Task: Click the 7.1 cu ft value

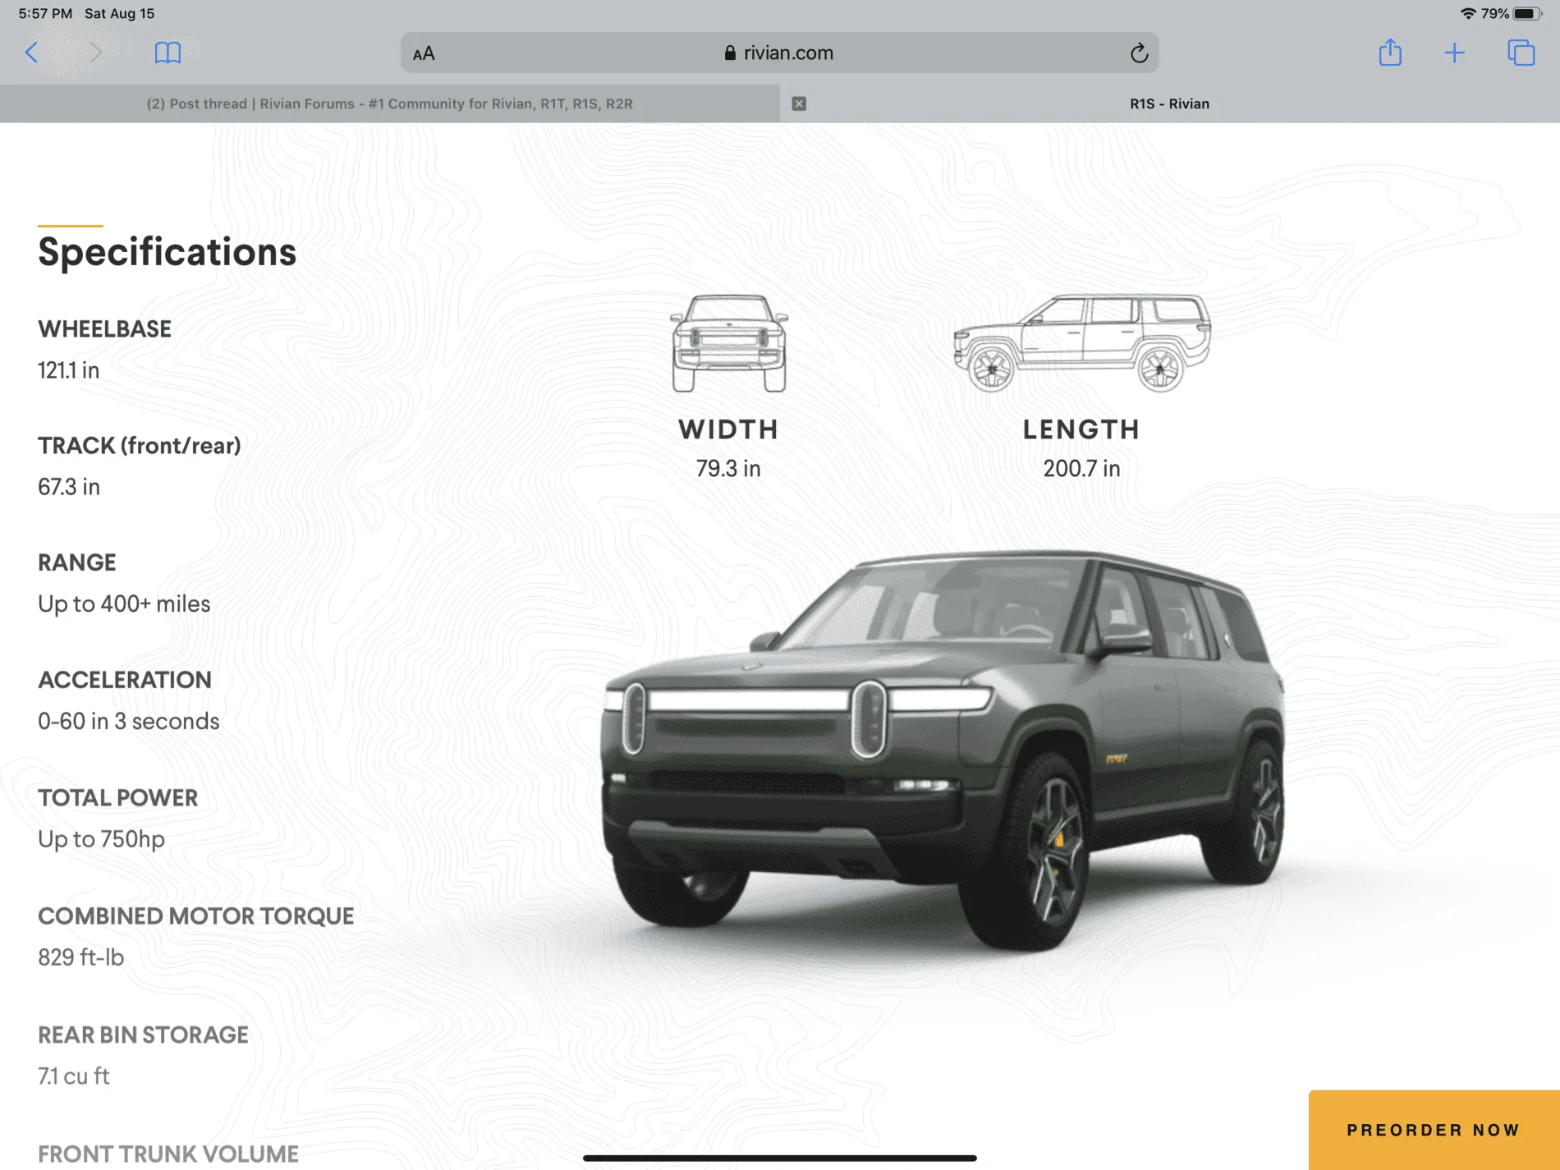Action: 74,1076
